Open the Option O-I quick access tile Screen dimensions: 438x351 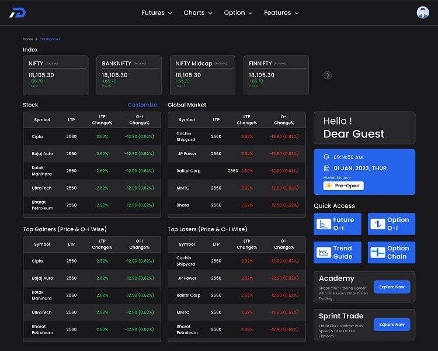[391, 223]
